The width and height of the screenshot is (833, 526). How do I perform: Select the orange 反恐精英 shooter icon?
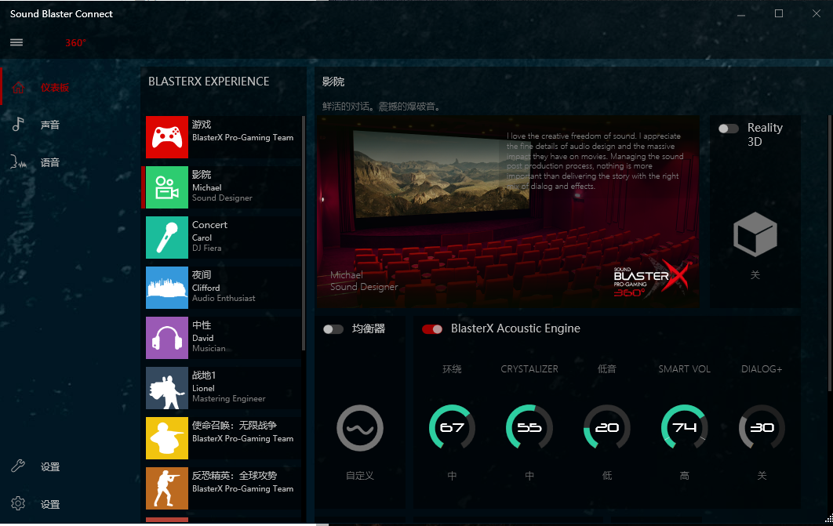click(x=167, y=488)
